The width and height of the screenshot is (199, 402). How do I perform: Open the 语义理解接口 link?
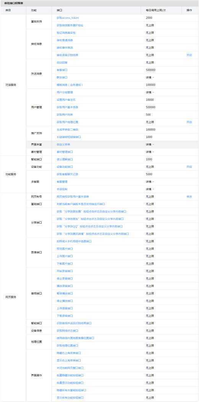(x=65, y=159)
